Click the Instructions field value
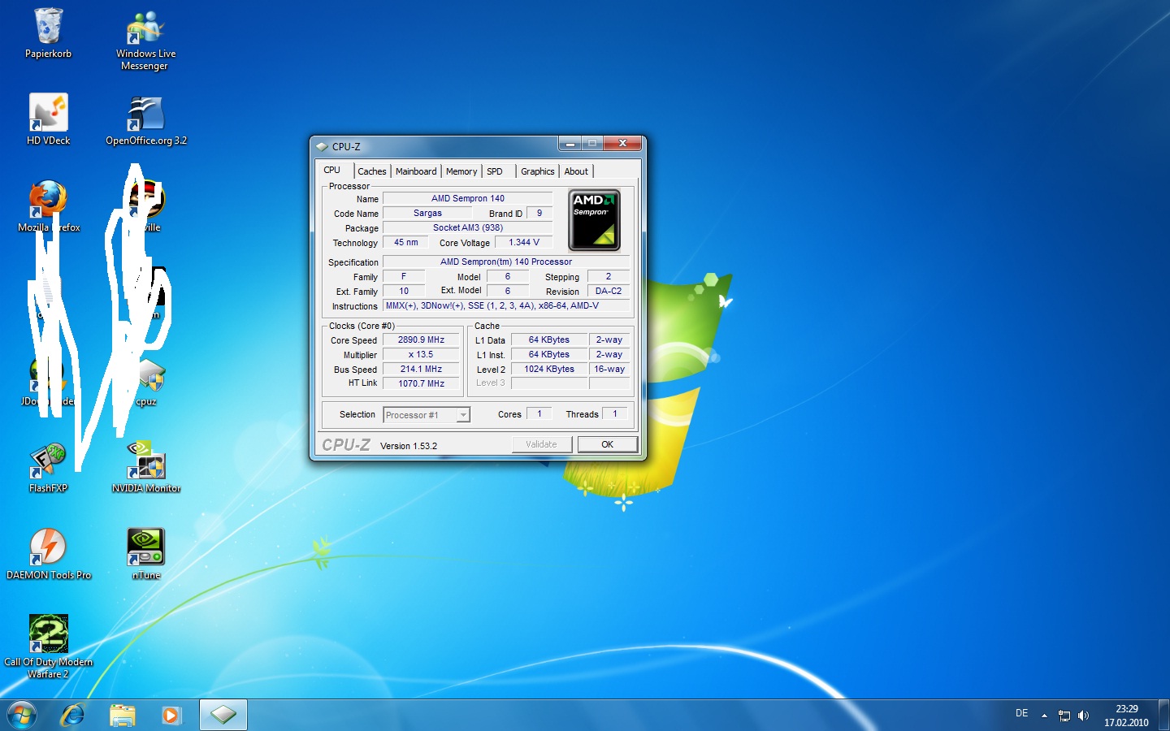The height and width of the screenshot is (731, 1170). pyautogui.click(x=506, y=305)
